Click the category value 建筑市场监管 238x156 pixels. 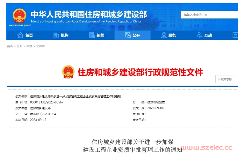pos(156,102)
